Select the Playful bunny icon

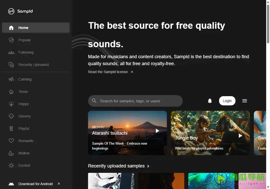coord(11,128)
